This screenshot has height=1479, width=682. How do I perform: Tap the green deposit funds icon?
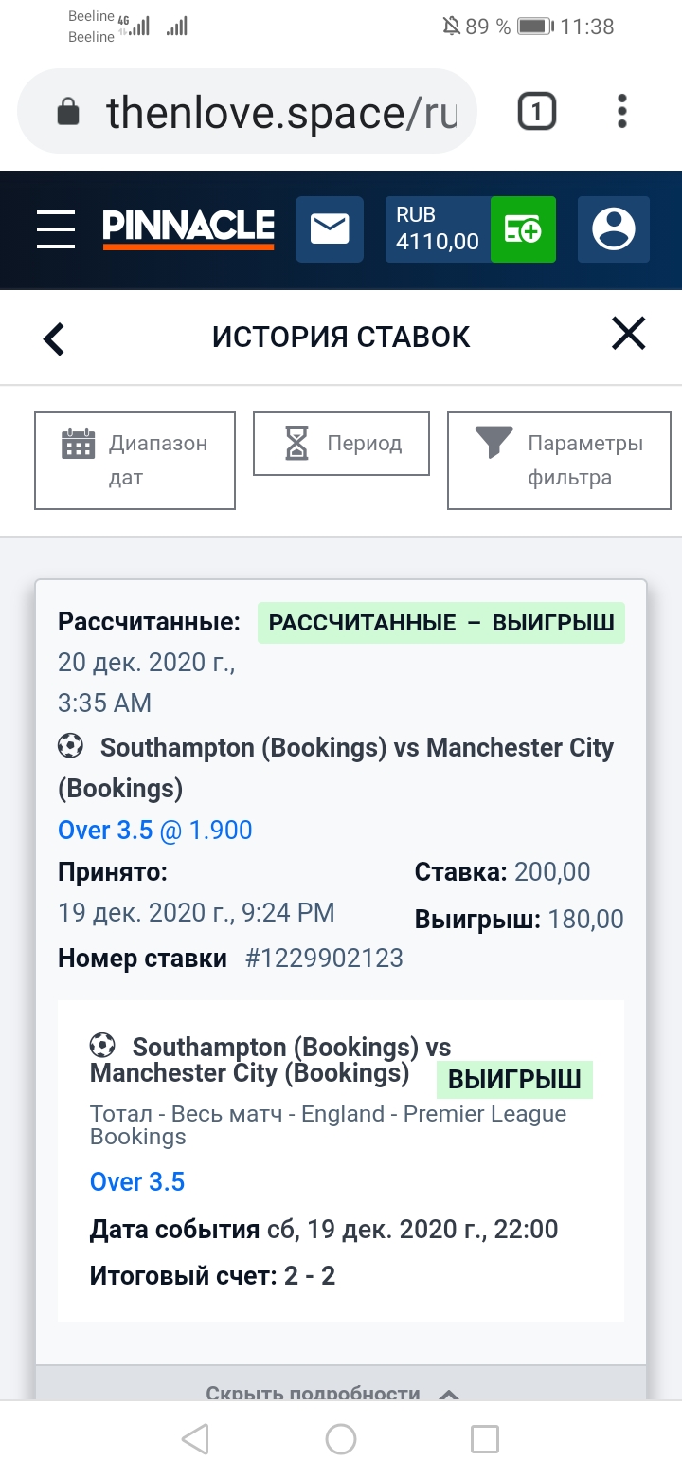click(523, 229)
